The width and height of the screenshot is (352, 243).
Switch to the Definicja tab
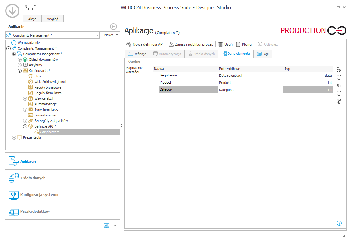click(137, 54)
